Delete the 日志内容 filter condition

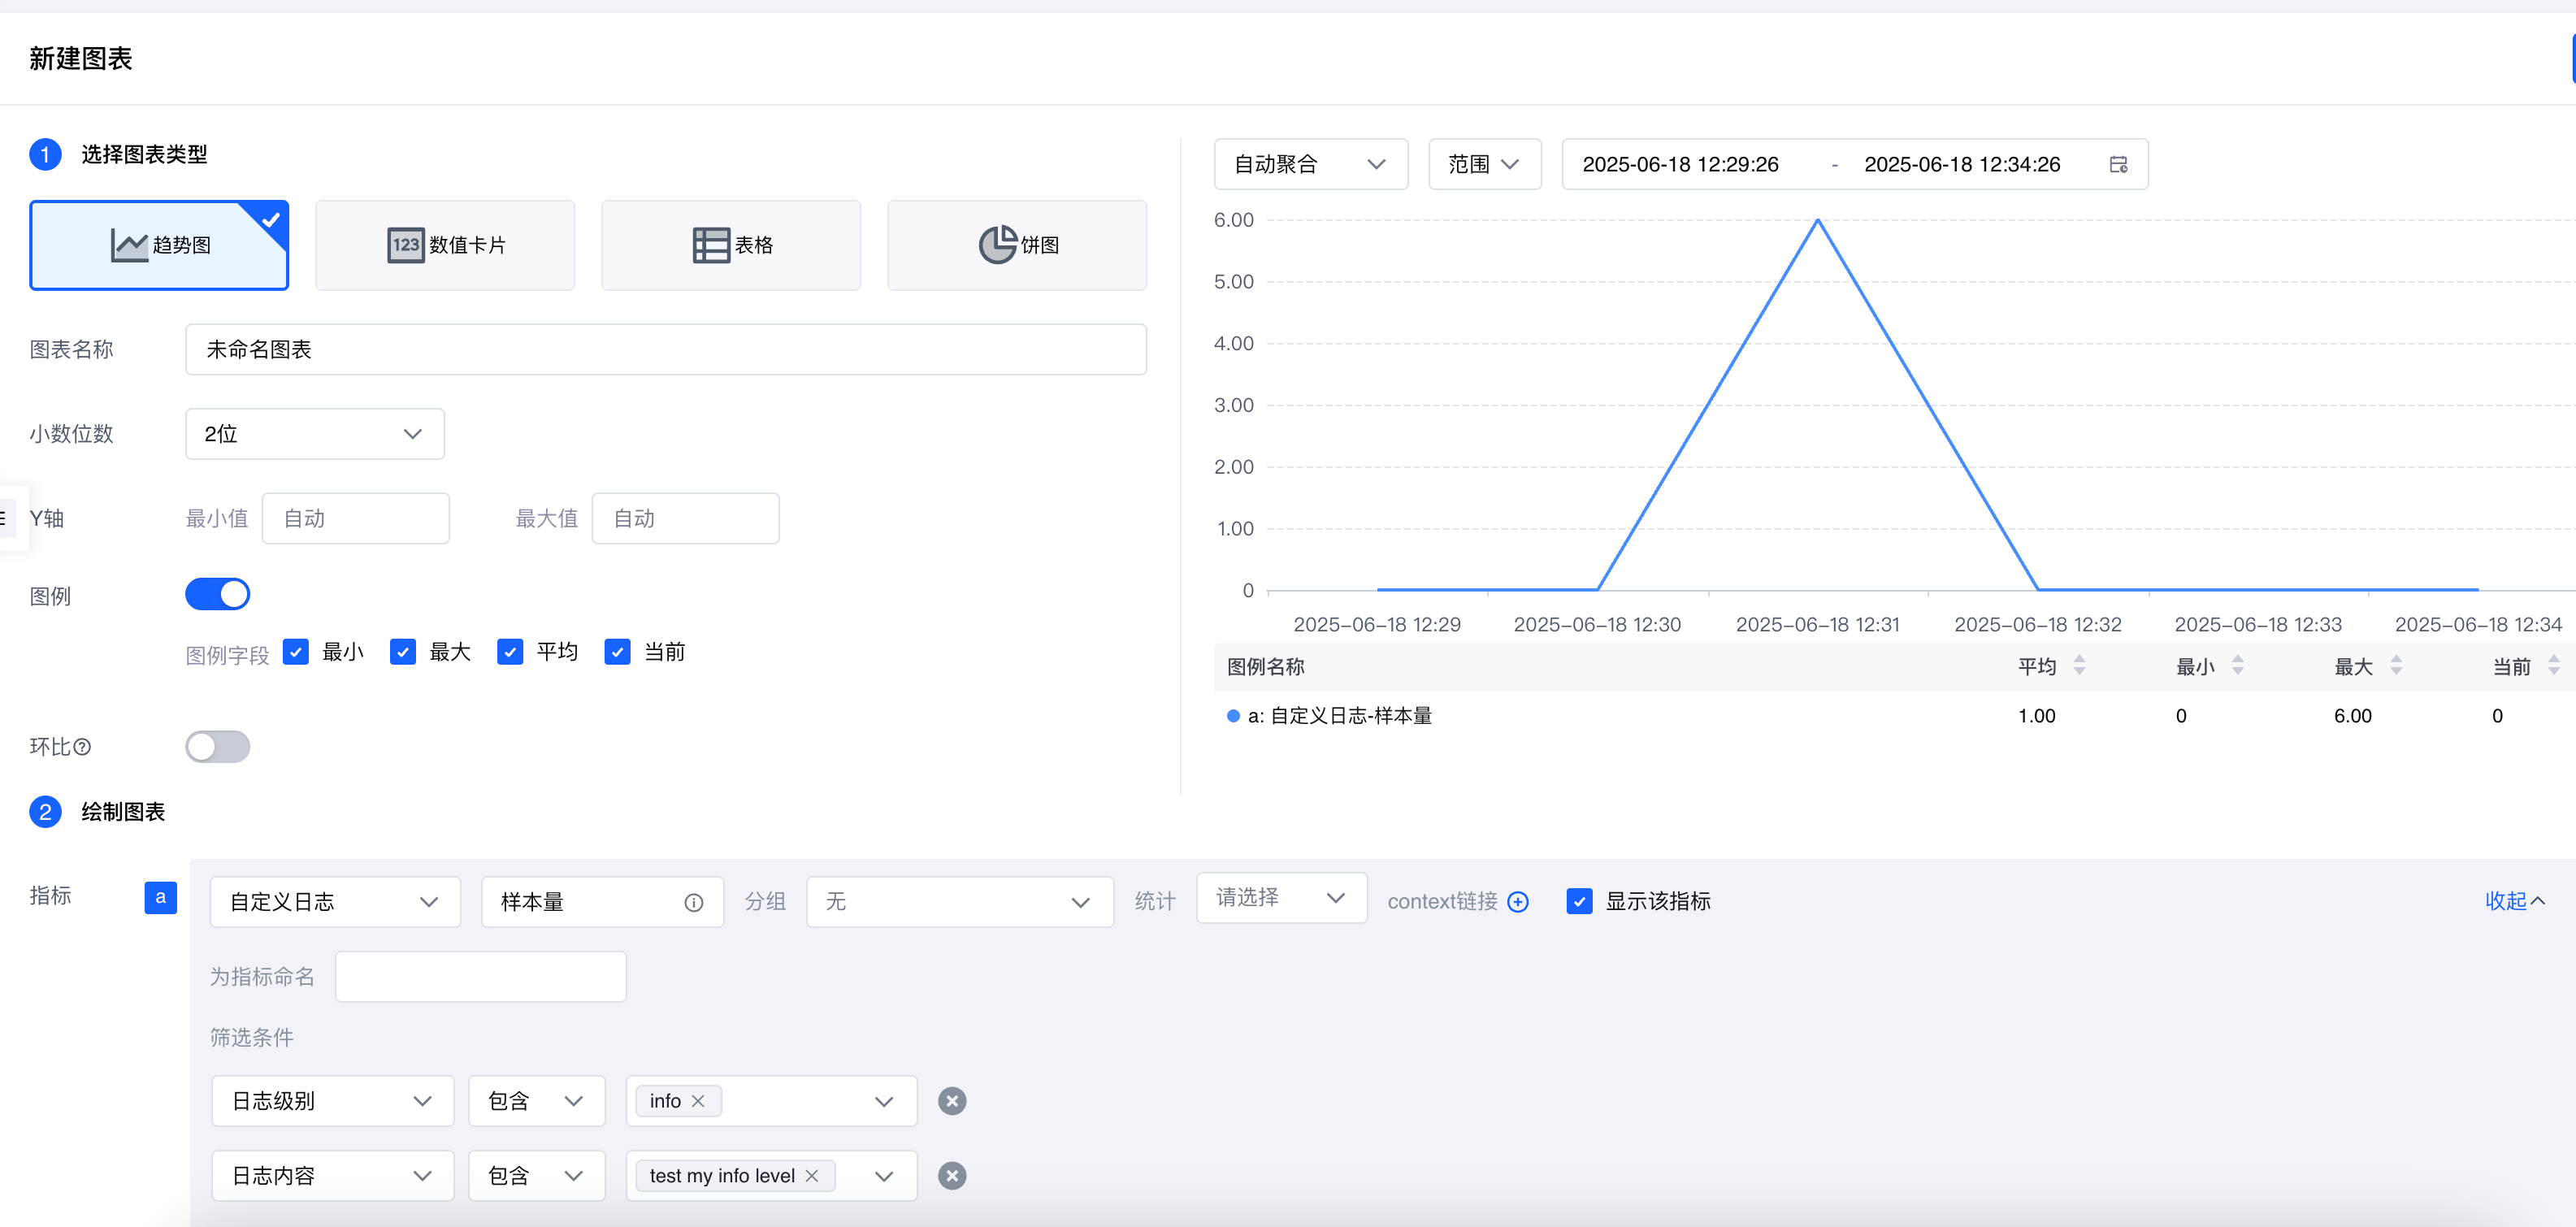coord(952,1176)
